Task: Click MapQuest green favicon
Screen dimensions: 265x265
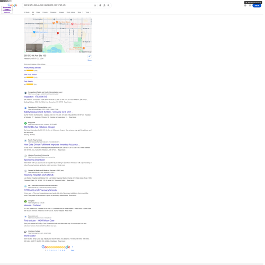Action: 25,123
